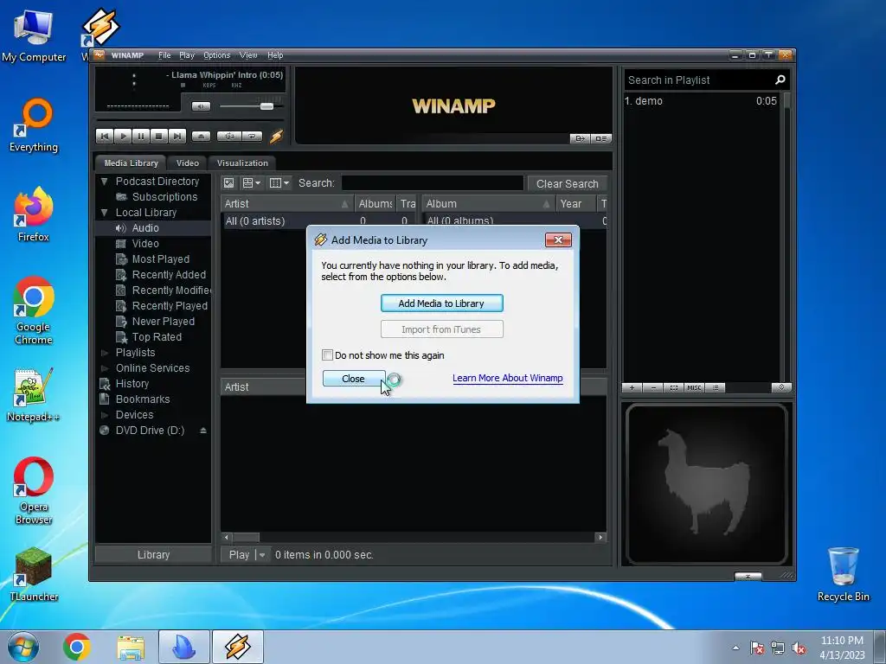Click the playlist list options button

(716, 388)
